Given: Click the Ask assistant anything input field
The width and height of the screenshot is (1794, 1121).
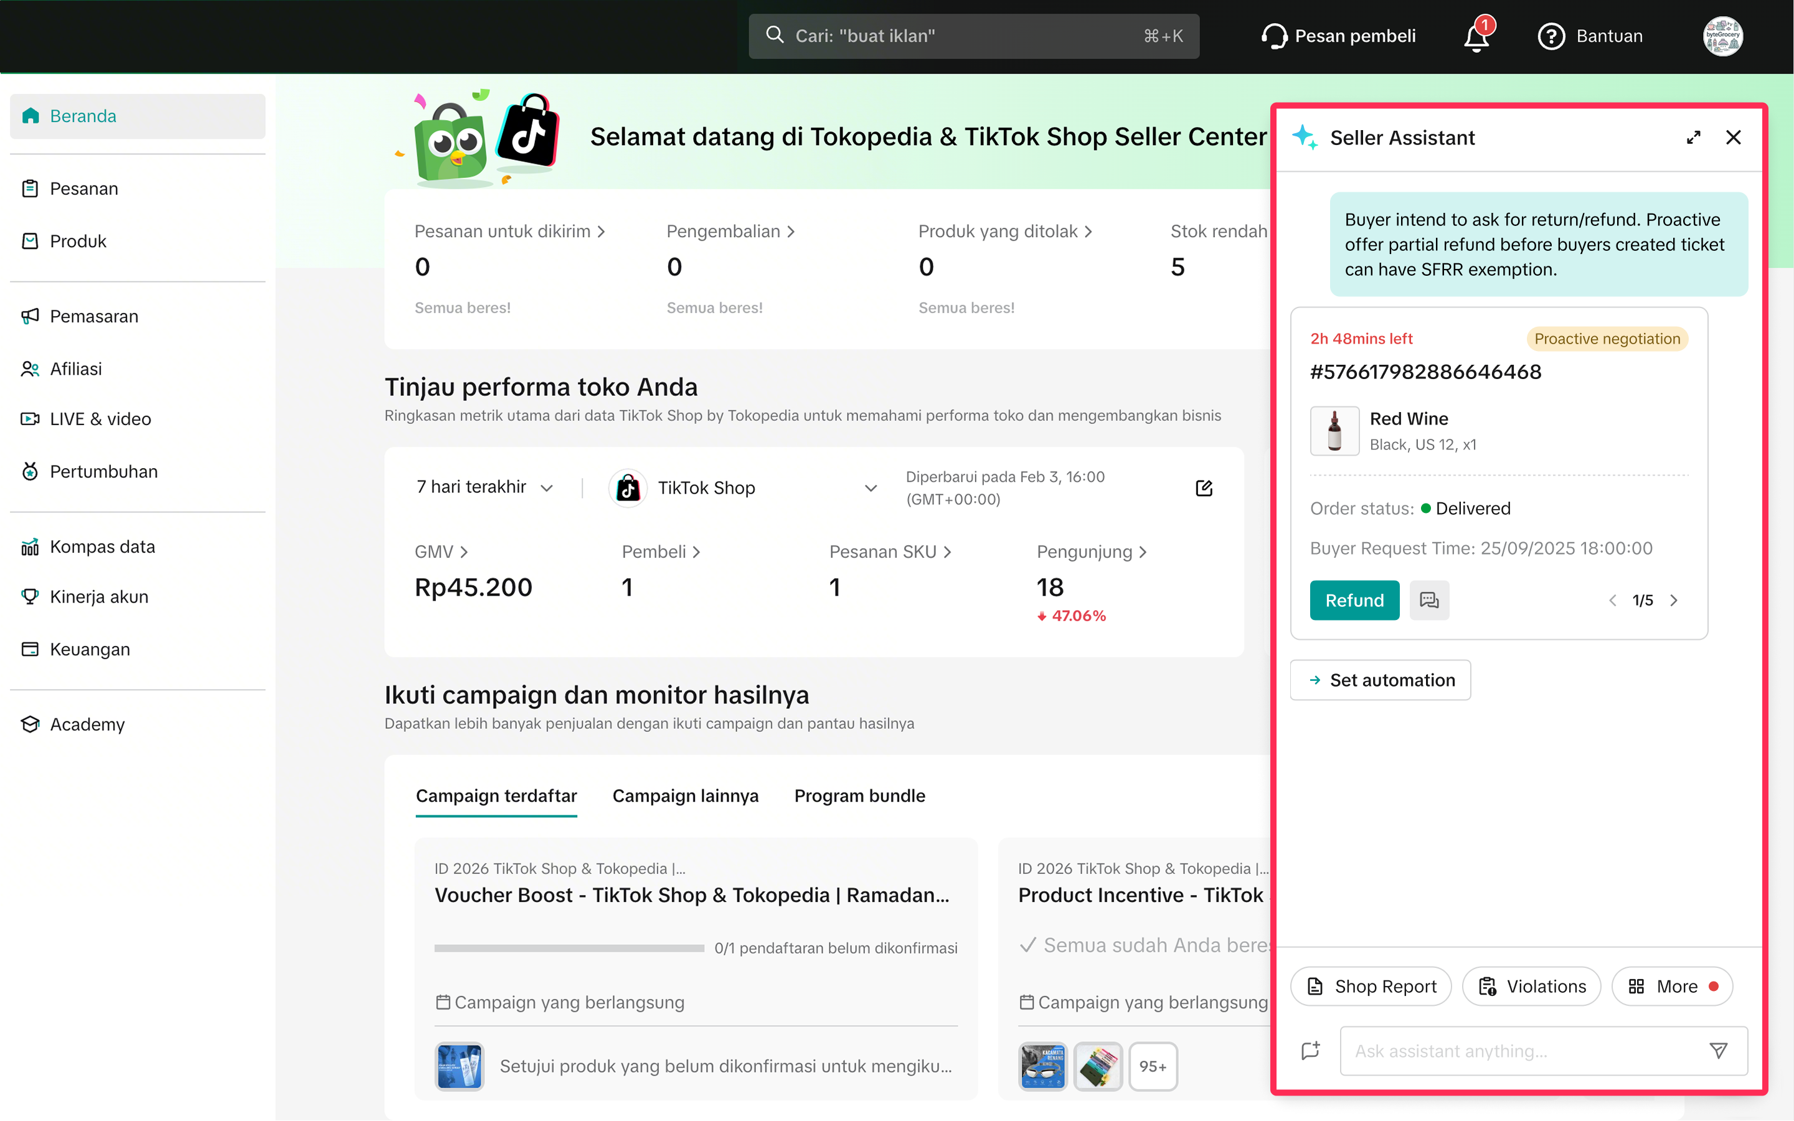Looking at the screenshot, I should coord(1543,1051).
